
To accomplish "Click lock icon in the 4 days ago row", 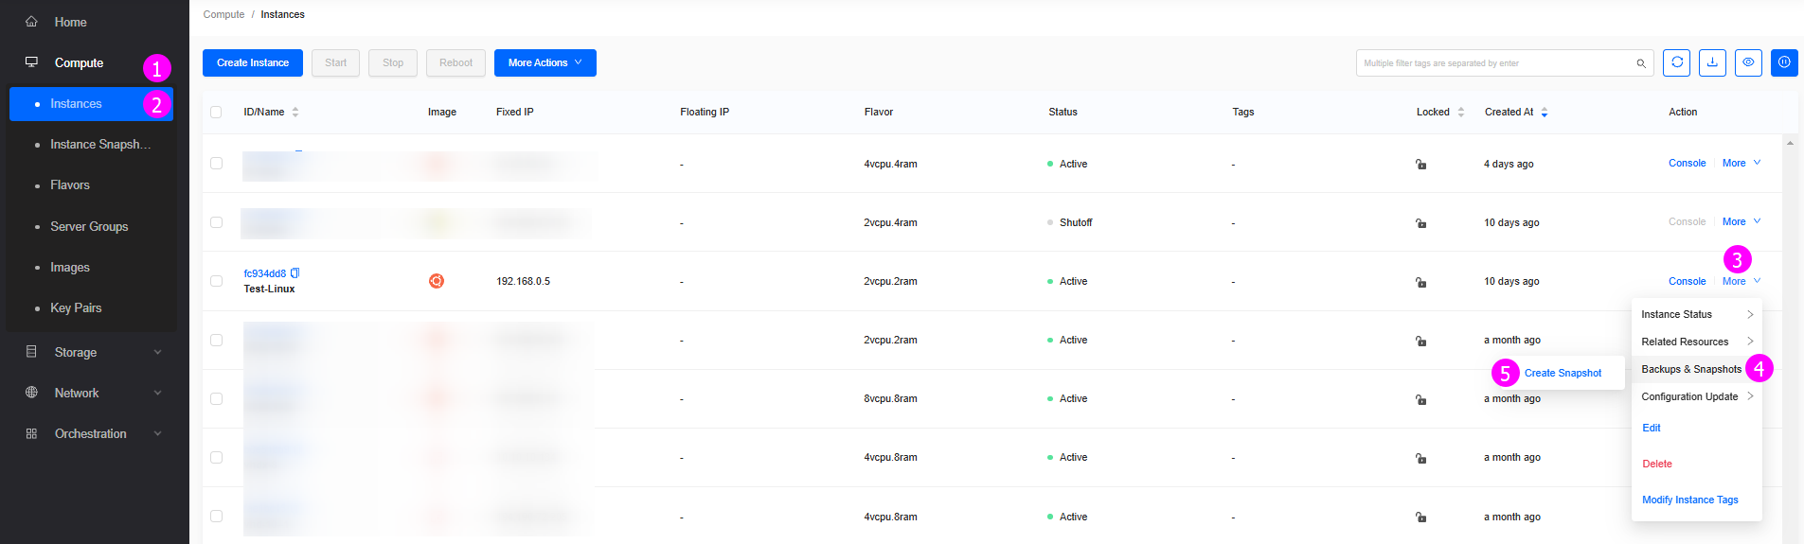I will (1420, 165).
